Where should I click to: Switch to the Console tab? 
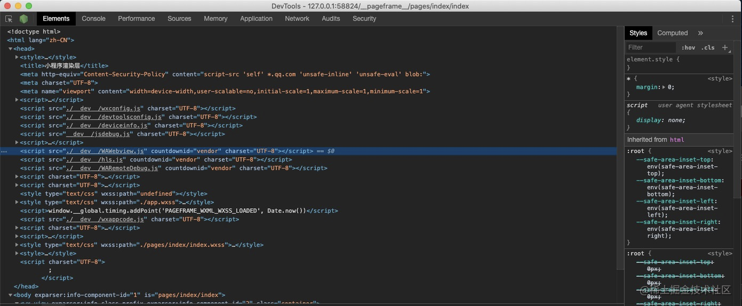pos(93,19)
